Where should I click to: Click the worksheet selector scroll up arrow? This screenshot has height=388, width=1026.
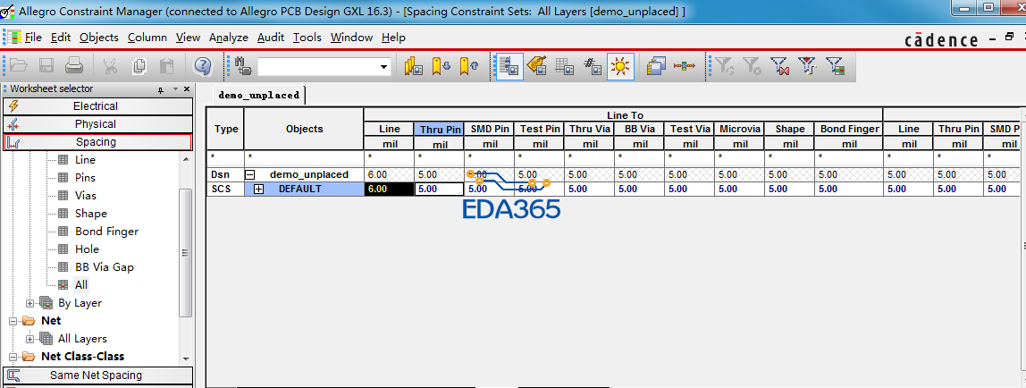point(186,159)
